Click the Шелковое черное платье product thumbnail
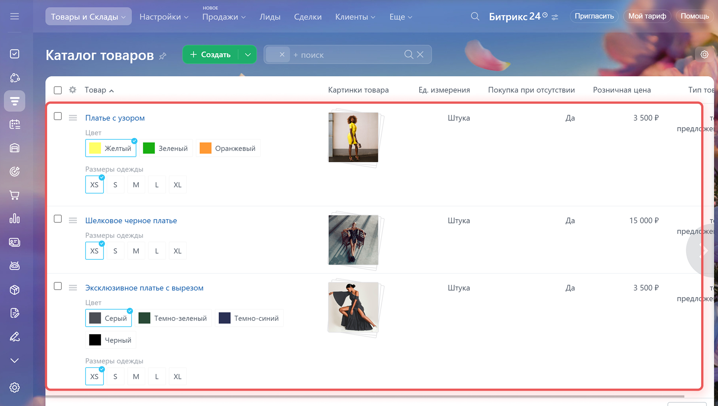The image size is (718, 406). 353,240
